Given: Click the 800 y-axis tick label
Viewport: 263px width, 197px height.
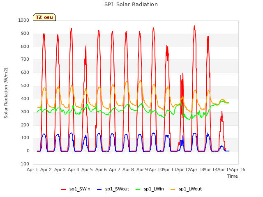Looking at the screenshot, I should tap(25, 46).
